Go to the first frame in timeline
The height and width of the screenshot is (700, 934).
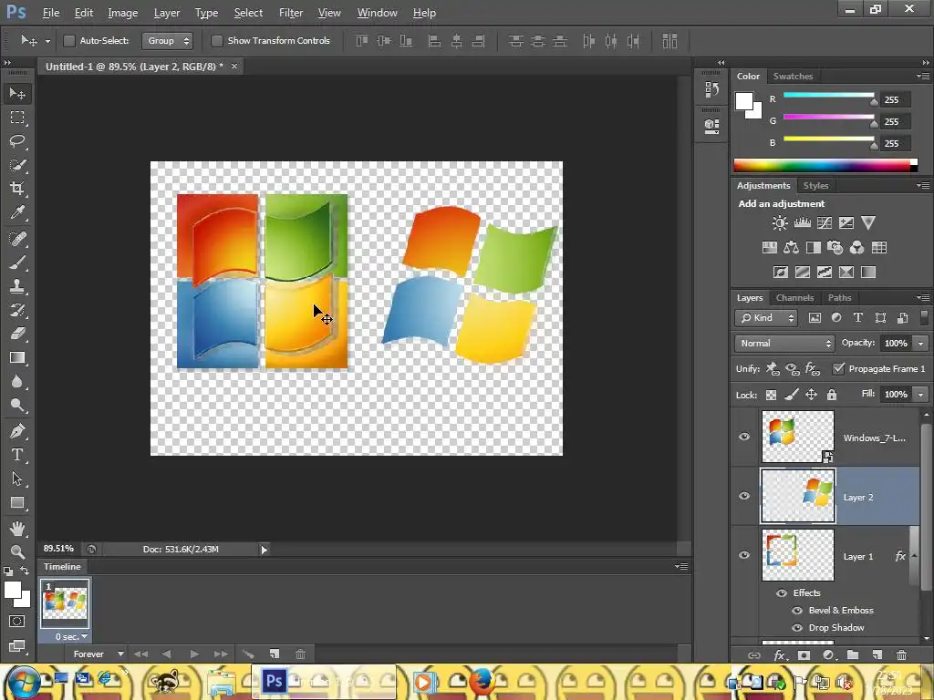click(140, 654)
